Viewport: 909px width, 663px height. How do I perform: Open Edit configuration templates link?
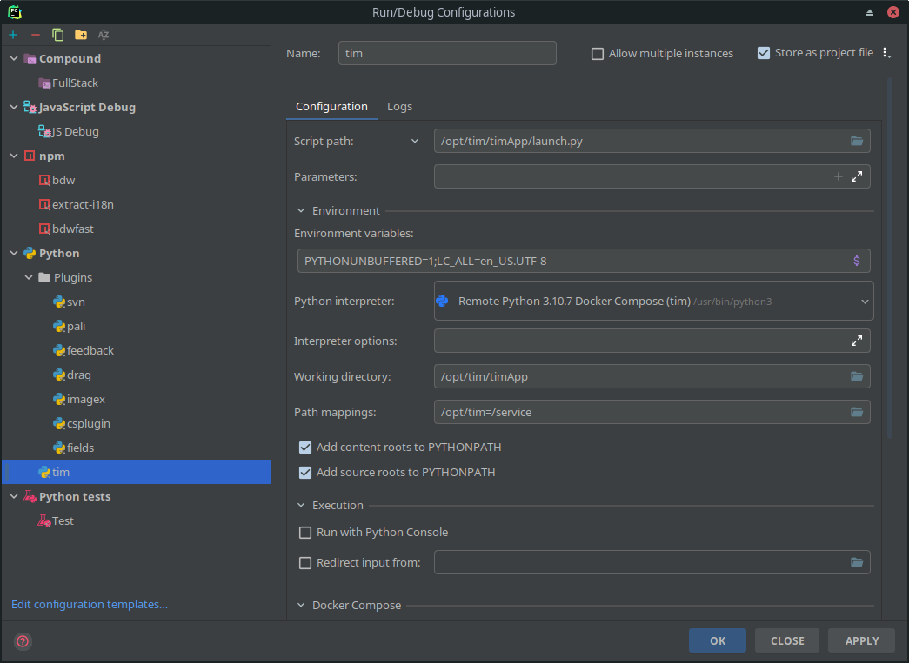(x=90, y=605)
